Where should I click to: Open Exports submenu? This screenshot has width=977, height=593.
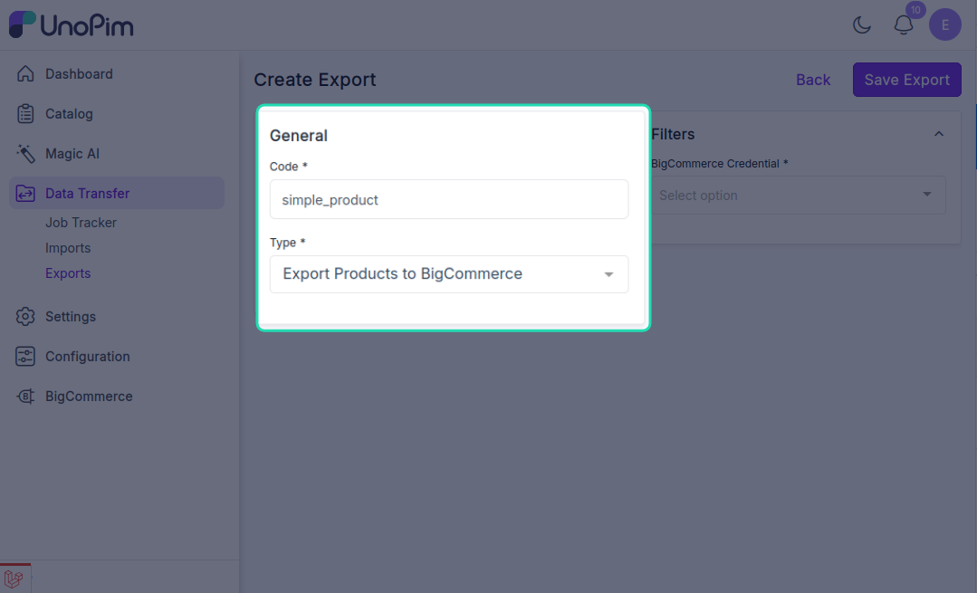pos(68,273)
